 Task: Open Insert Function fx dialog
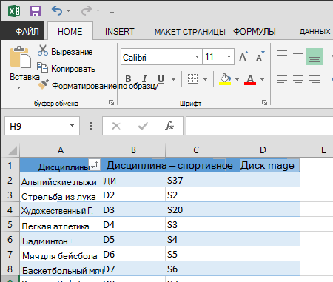(169, 126)
